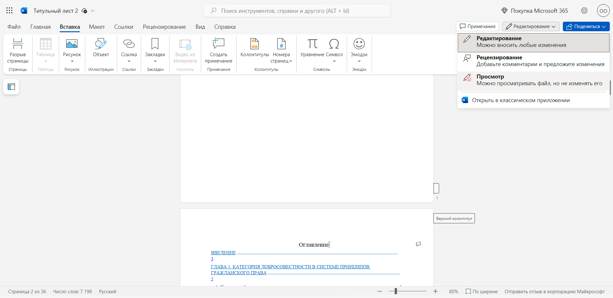This screenshot has width=613, height=298.
Task: Toggle the navigation pane button
Action: pos(11,87)
